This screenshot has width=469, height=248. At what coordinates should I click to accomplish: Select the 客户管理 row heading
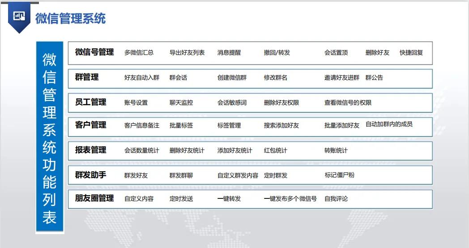click(90, 125)
